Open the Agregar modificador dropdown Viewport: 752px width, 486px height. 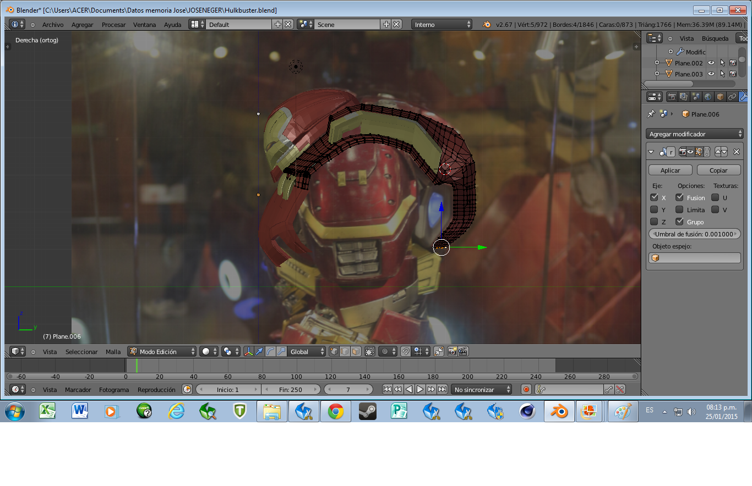click(694, 134)
